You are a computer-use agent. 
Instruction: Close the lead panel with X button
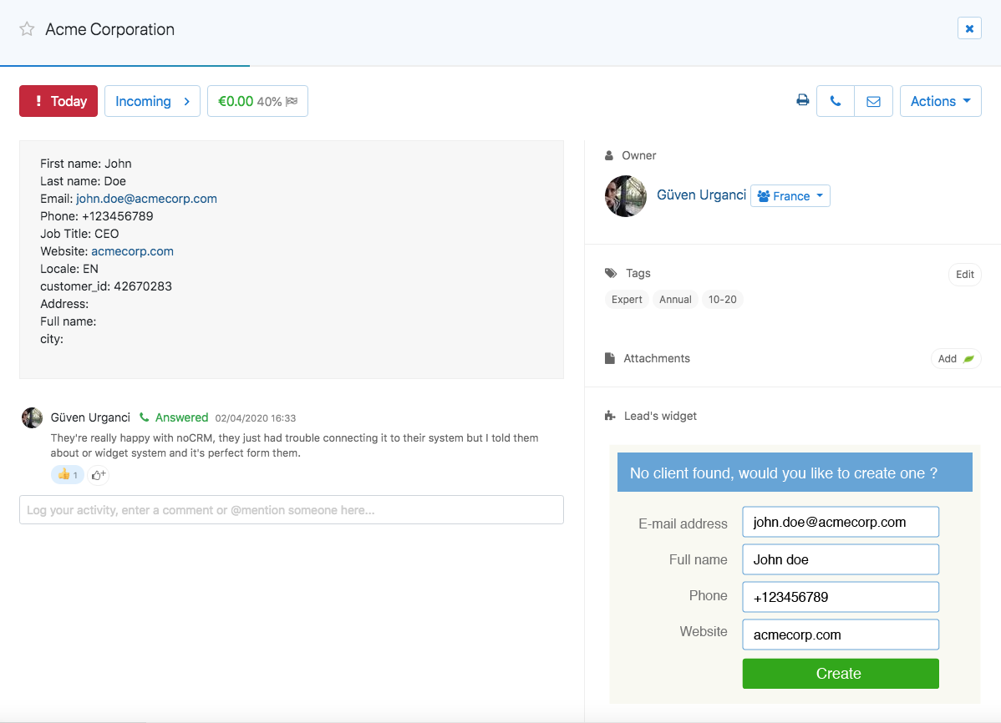[x=969, y=28]
